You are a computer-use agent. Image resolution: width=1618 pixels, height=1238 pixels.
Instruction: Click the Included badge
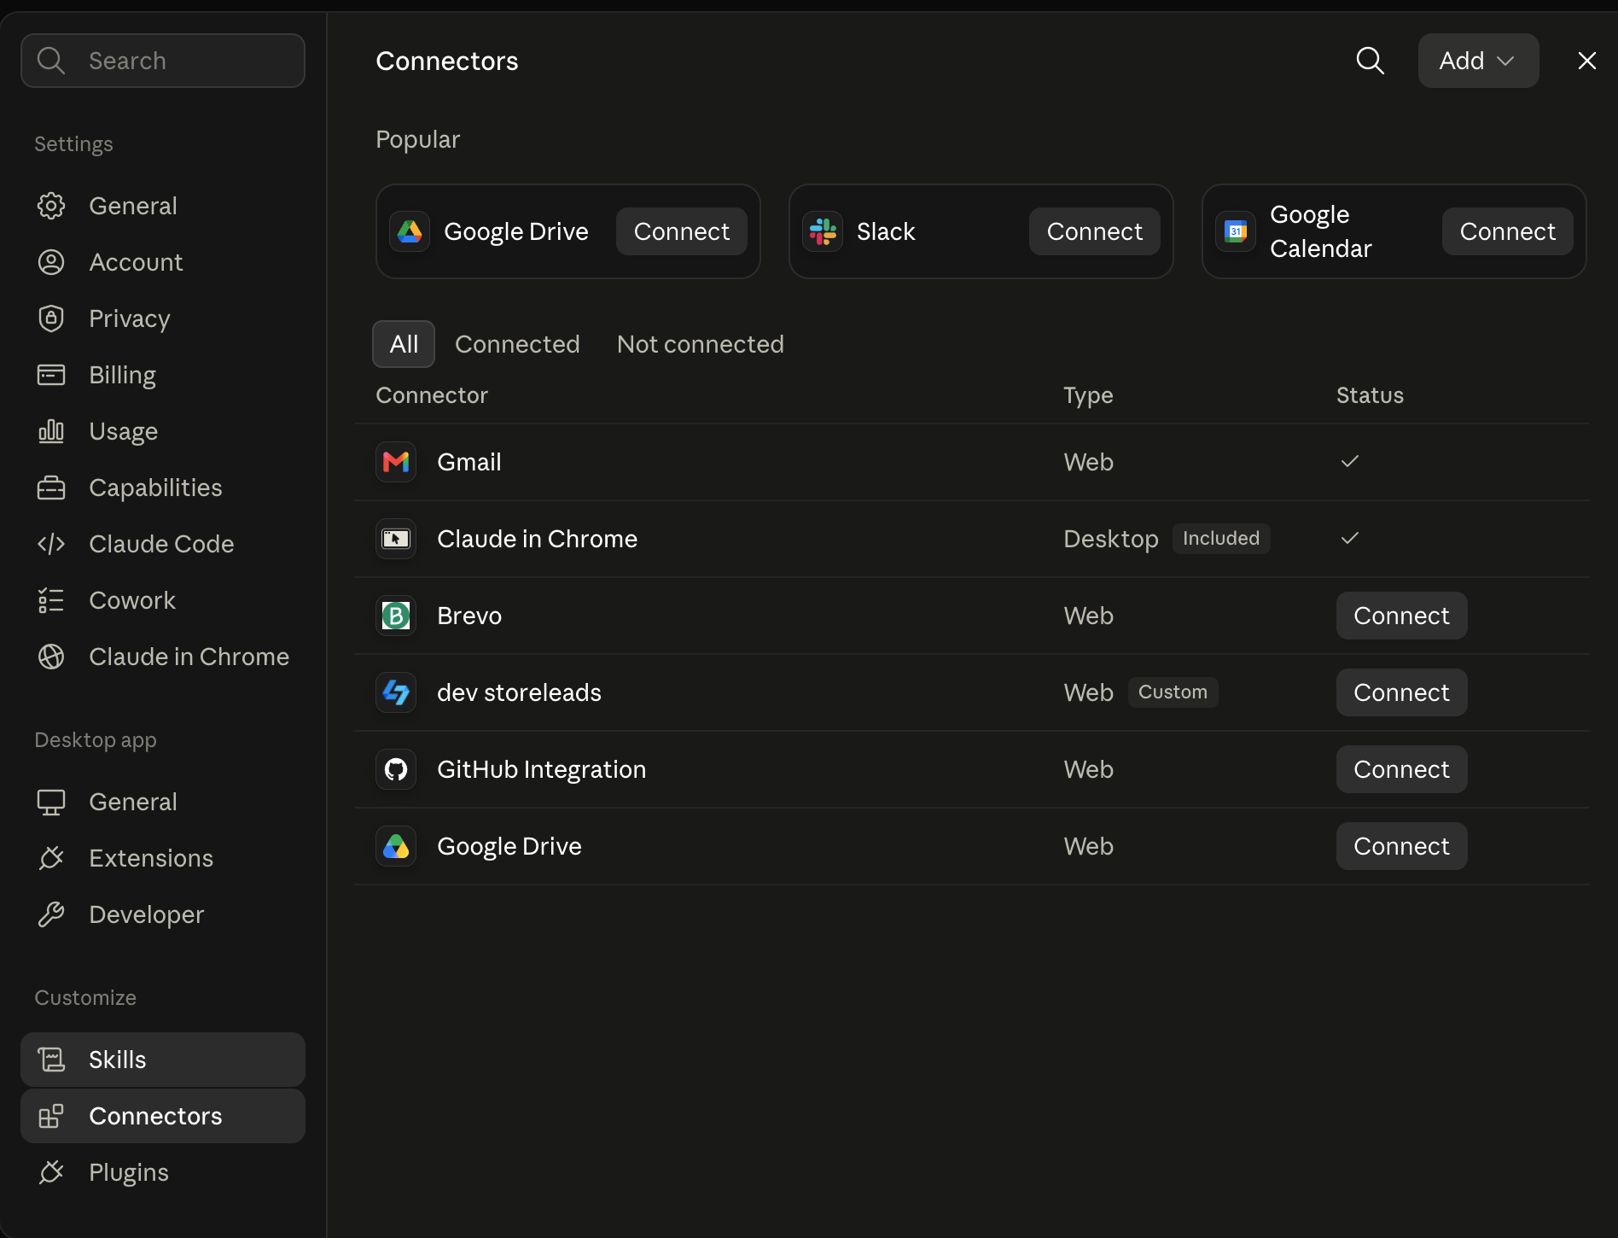click(1221, 538)
